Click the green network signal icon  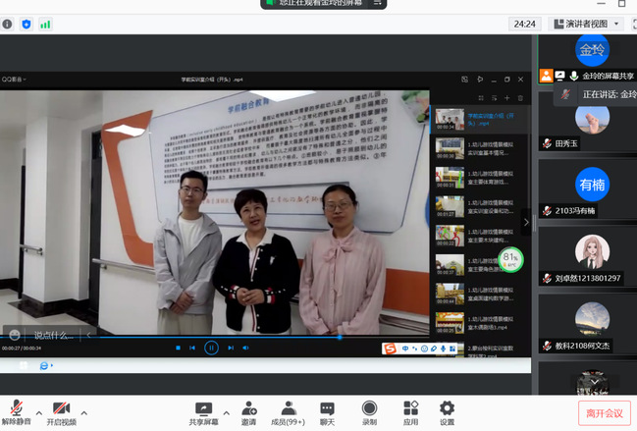click(x=45, y=24)
